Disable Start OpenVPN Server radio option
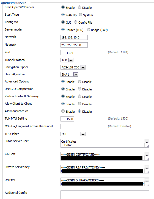The height and width of the screenshot is (199, 154). (x=79, y=7)
